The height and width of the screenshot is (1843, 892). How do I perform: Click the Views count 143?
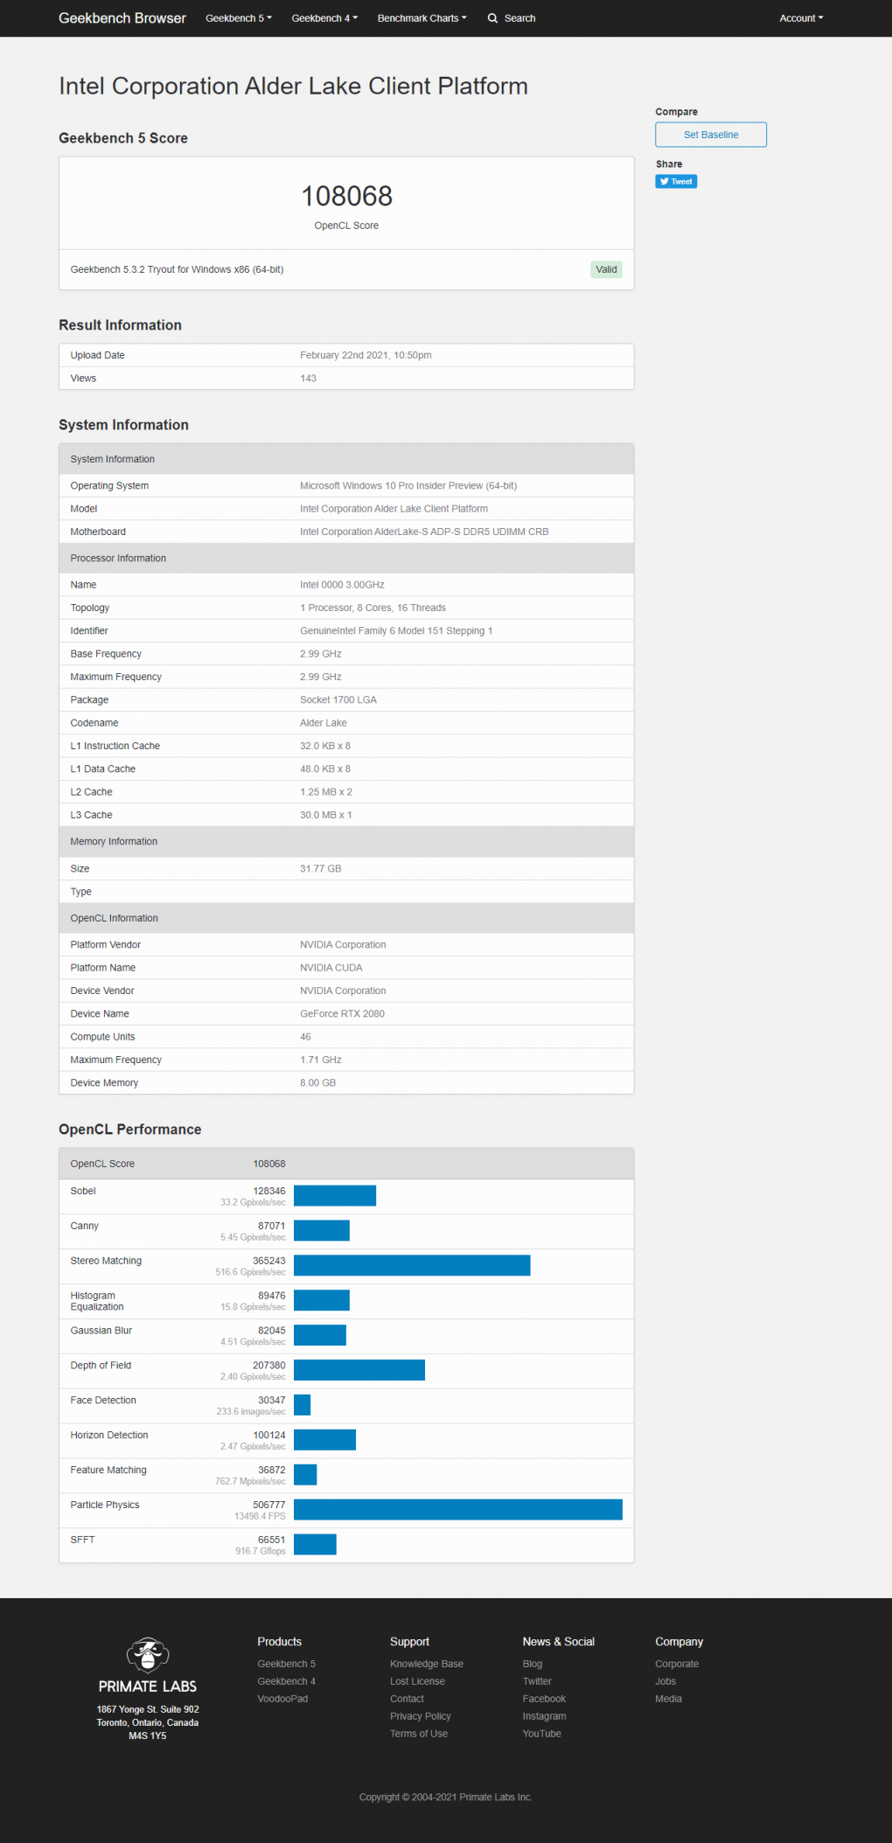pyautogui.click(x=308, y=379)
